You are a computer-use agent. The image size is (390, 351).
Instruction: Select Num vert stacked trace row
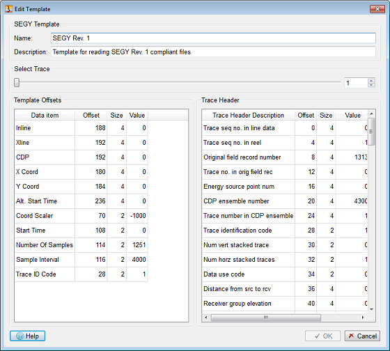(x=285, y=245)
